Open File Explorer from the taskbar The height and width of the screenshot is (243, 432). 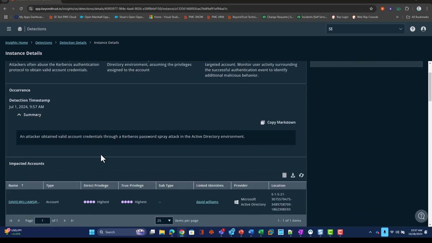click(162, 232)
